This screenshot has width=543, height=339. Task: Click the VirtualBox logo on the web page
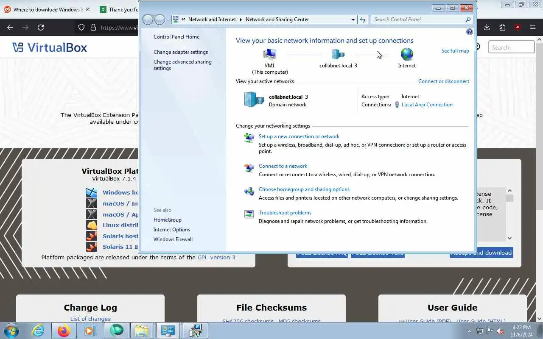point(50,47)
